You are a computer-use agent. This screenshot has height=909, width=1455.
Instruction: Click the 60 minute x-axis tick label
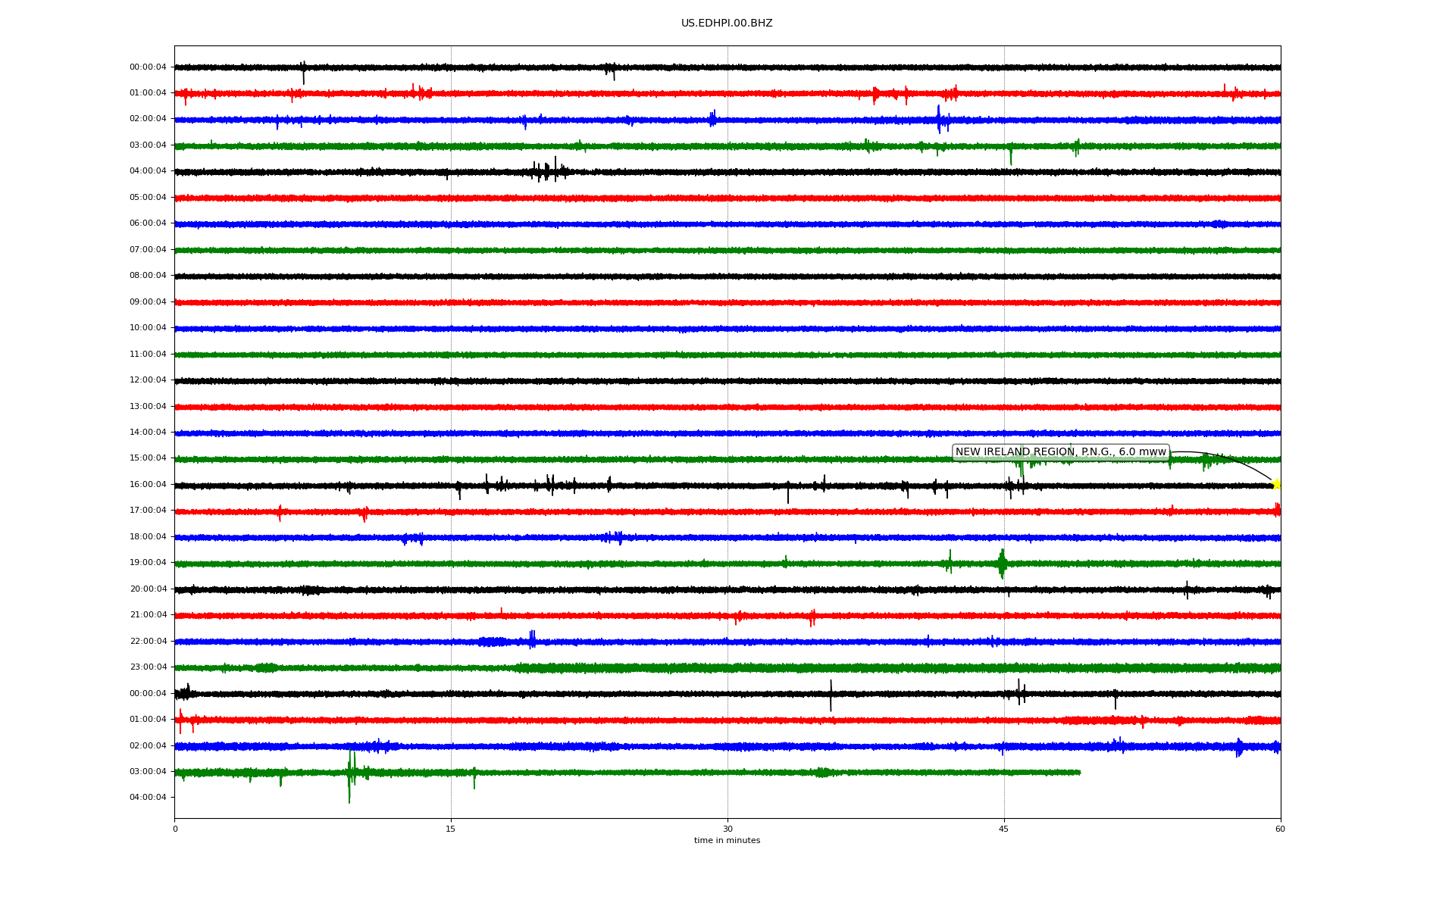1280,829
